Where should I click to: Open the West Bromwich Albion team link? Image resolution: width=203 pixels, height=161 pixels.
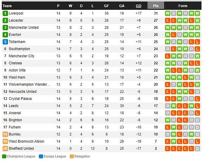[x=26, y=141]
